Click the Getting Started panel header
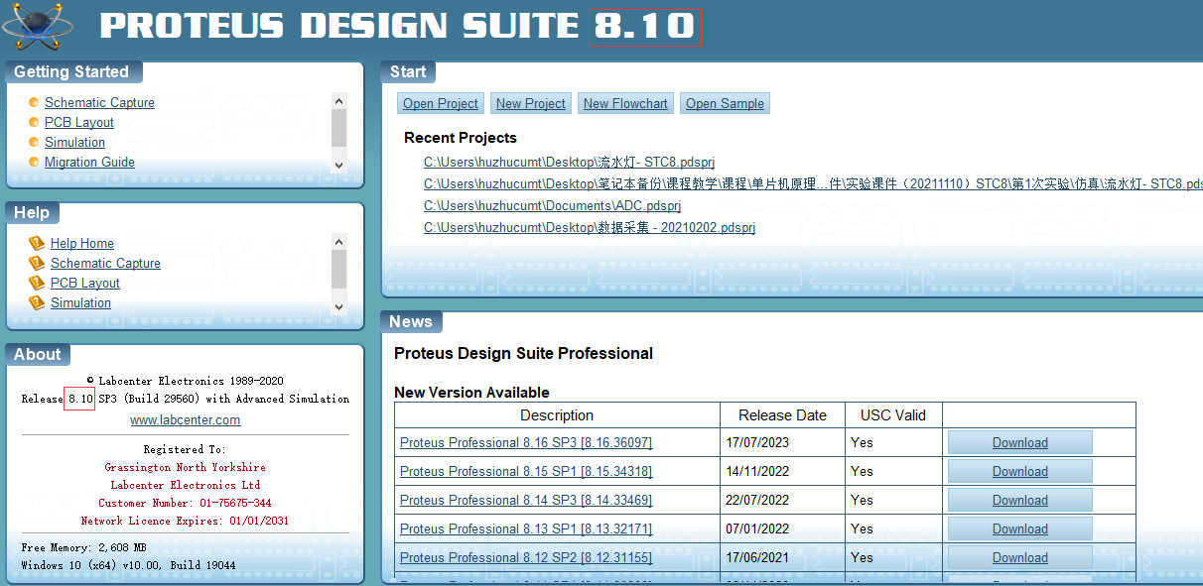This screenshot has width=1203, height=586. point(73,71)
